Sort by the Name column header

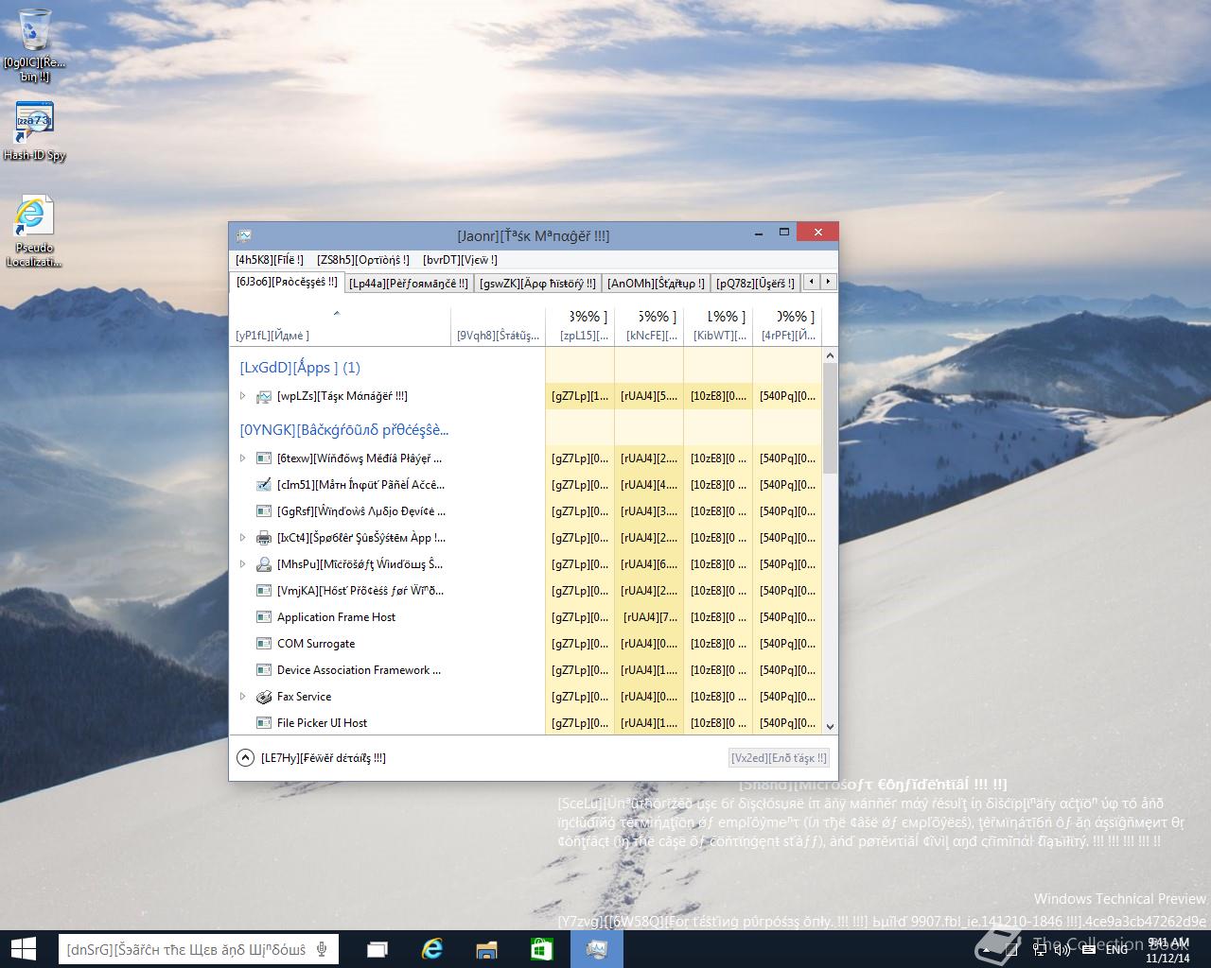(340, 326)
